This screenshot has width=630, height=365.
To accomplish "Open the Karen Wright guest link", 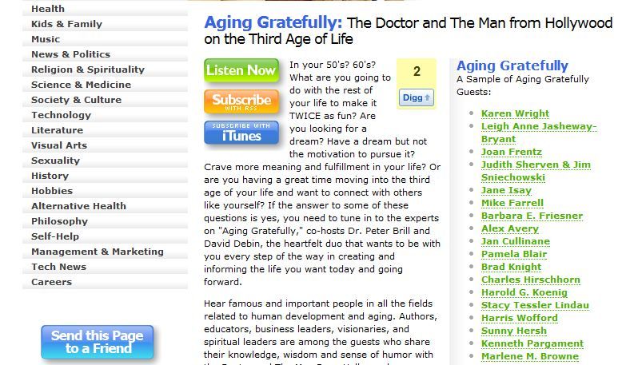I will pyautogui.click(x=515, y=113).
